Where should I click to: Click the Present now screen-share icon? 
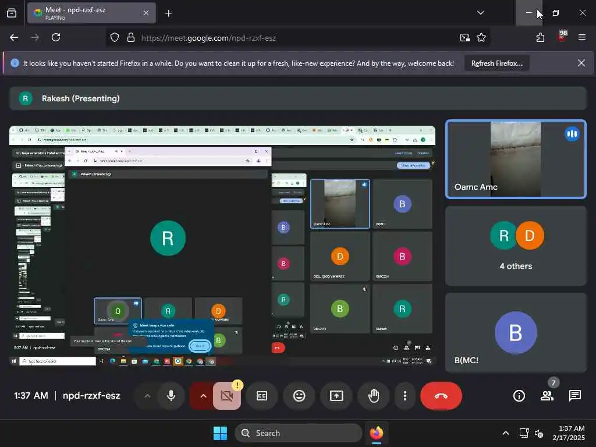coord(336,396)
